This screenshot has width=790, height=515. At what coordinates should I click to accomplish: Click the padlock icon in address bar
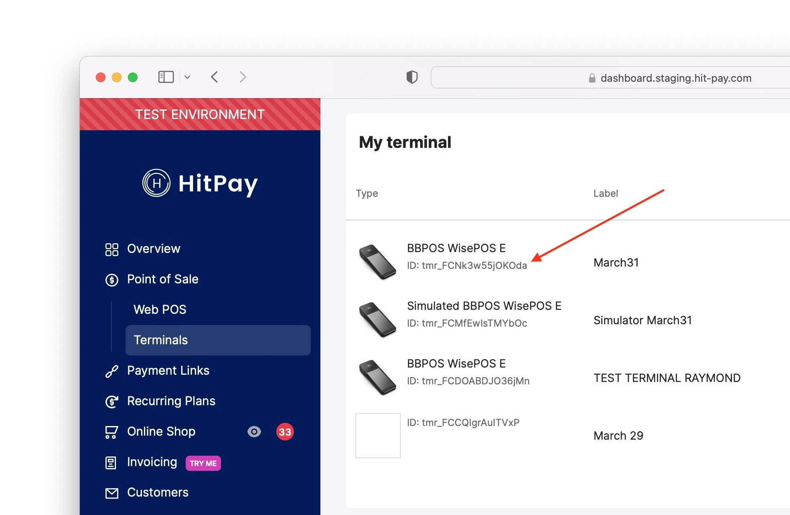pos(592,78)
